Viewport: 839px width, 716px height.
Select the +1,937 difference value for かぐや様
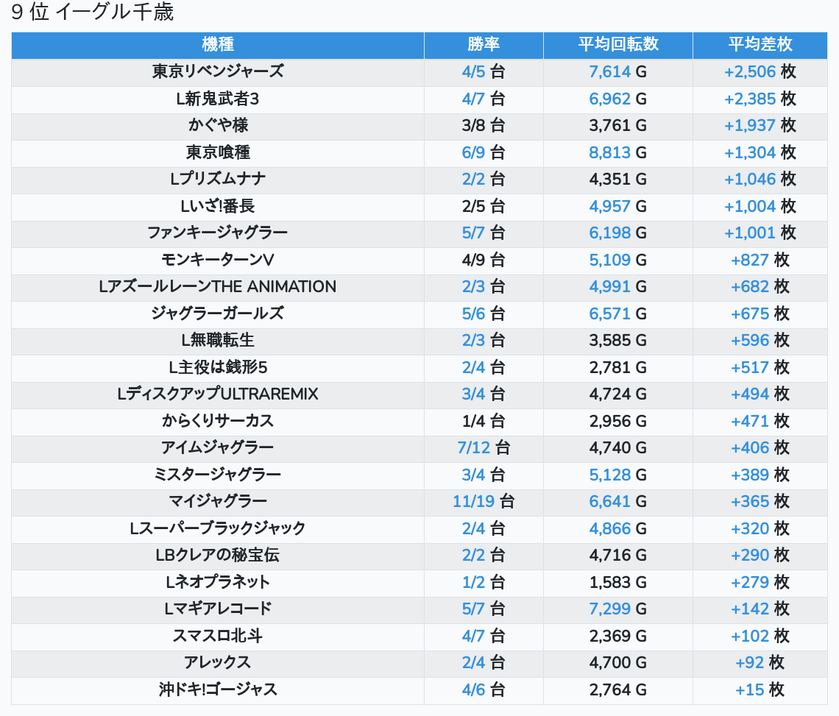pyautogui.click(x=750, y=125)
